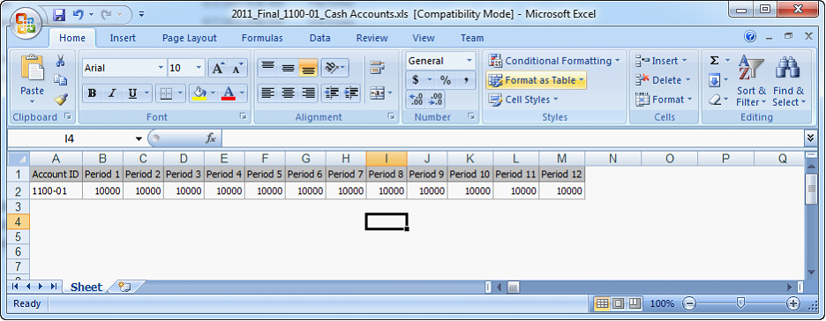The width and height of the screenshot is (826, 321).
Task: Click the Cut scissors icon
Action: [61, 61]
